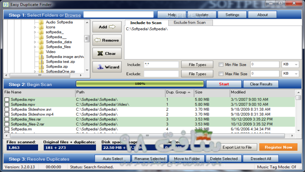Switch to Include to Scan tab

[x=146, y=23]
